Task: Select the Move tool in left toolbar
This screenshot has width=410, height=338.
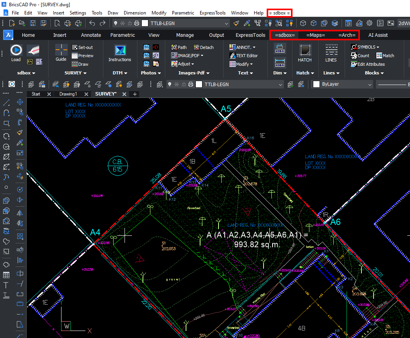Action: [20, 102]
